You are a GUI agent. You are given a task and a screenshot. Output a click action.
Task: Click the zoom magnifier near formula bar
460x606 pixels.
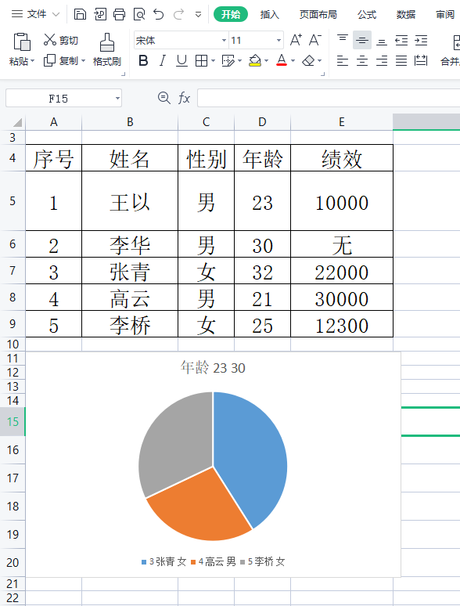coord(164,98)
